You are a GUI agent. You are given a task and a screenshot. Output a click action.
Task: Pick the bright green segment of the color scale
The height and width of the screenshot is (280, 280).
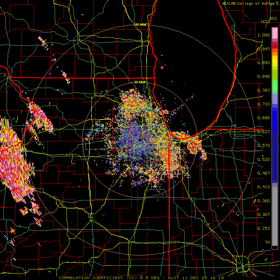(x=275, y=85)
